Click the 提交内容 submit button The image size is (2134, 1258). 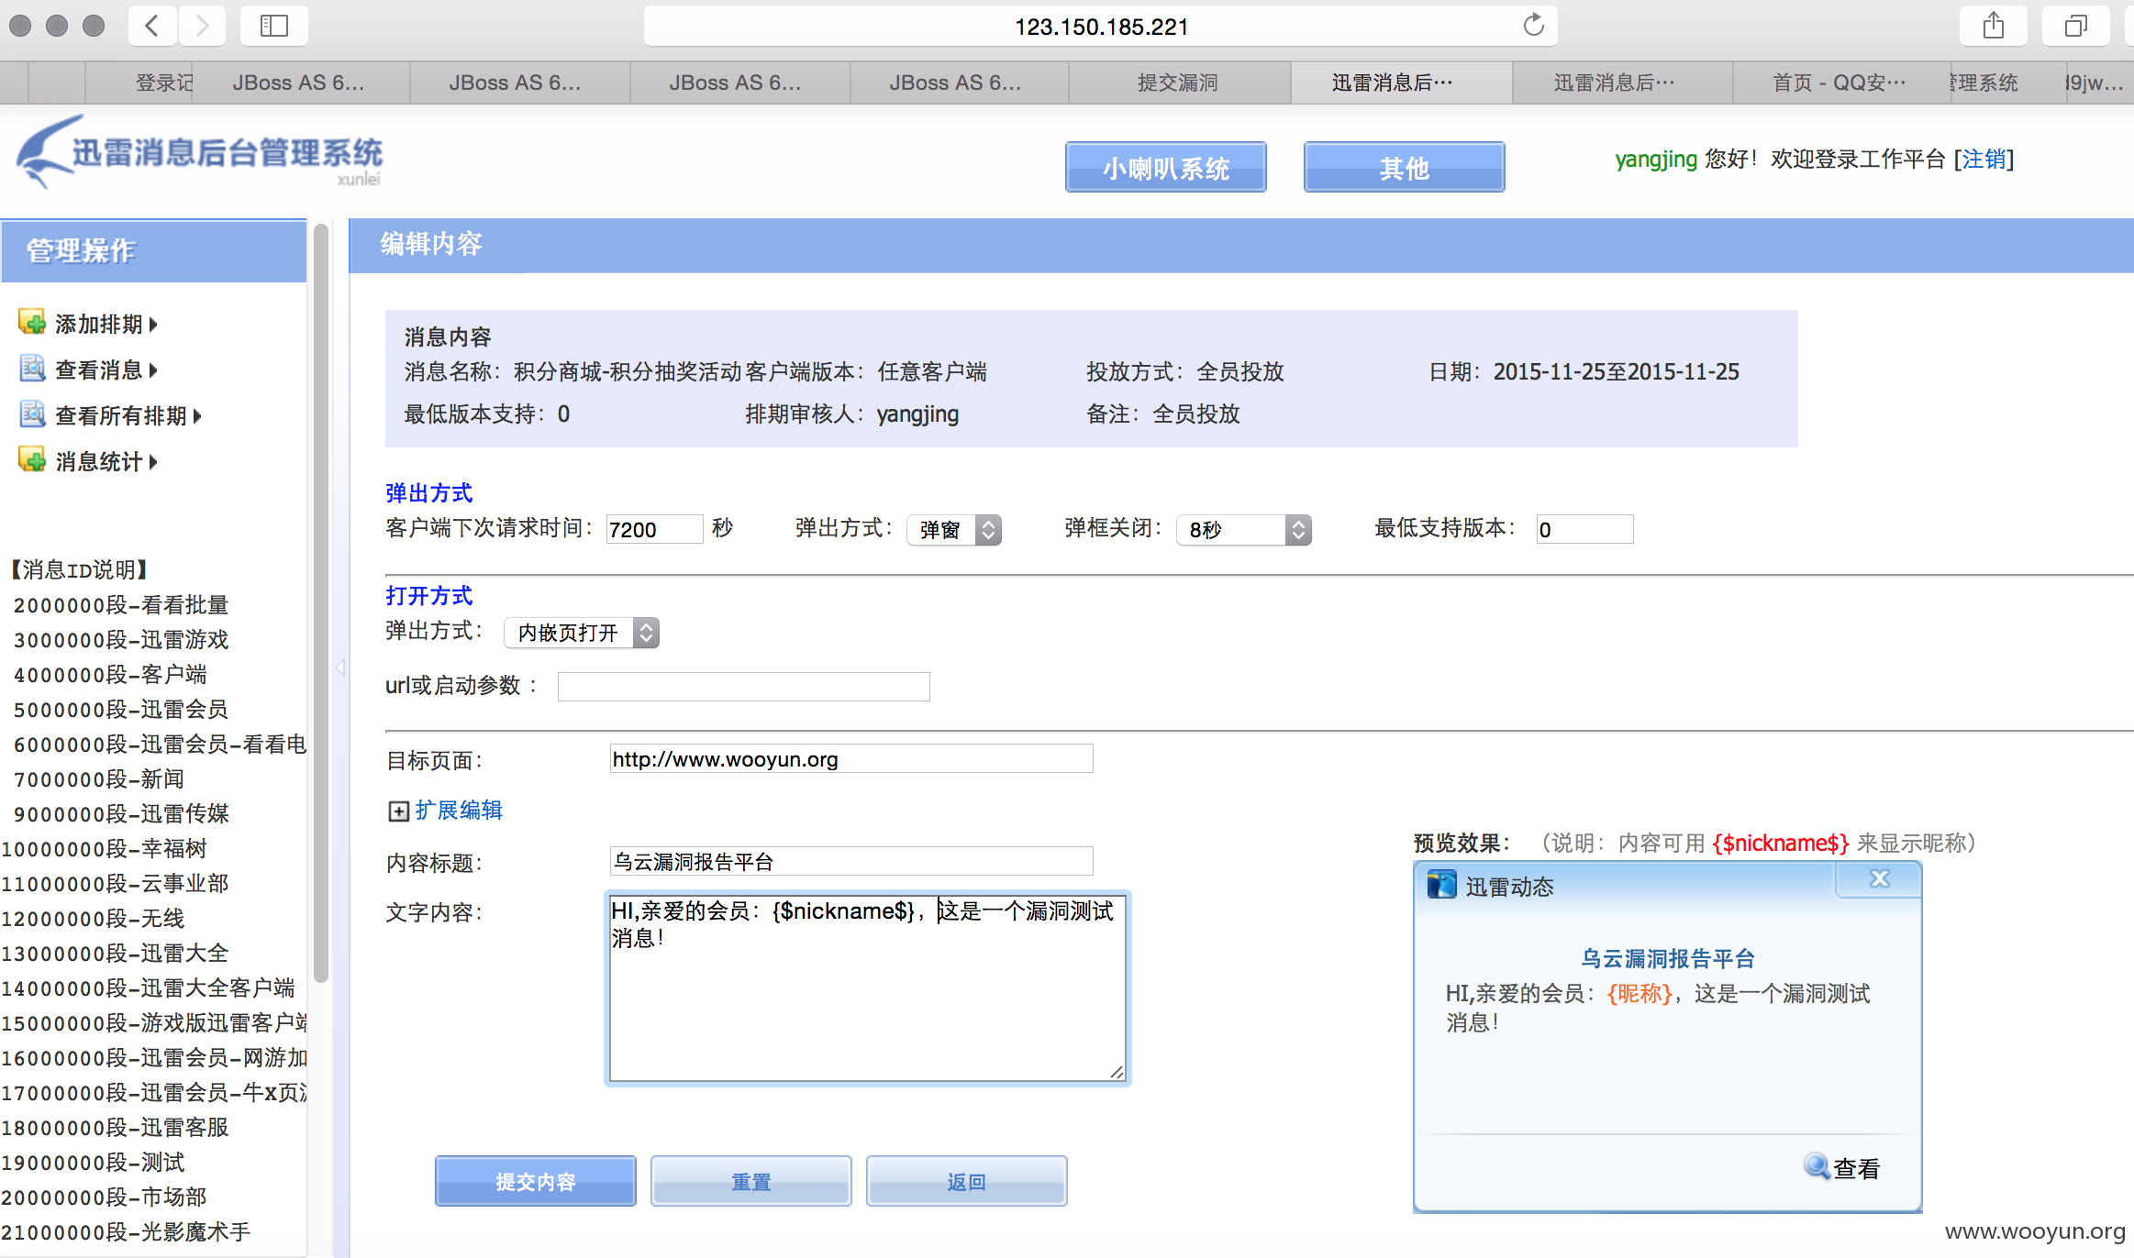[536, 1181]
